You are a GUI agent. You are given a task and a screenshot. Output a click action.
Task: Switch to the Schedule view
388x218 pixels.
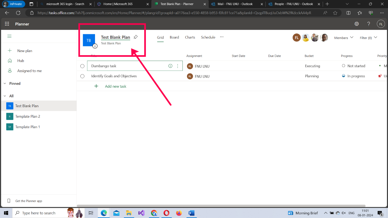coord(208,37)
